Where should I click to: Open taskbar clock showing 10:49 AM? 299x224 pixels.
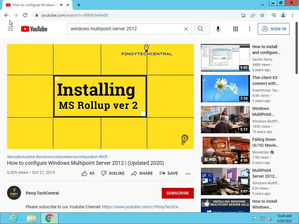(284, 218)
